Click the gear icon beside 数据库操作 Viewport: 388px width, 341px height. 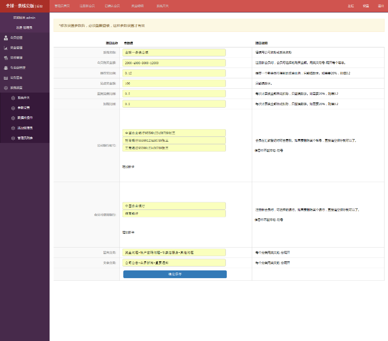[x=13, y=118]
